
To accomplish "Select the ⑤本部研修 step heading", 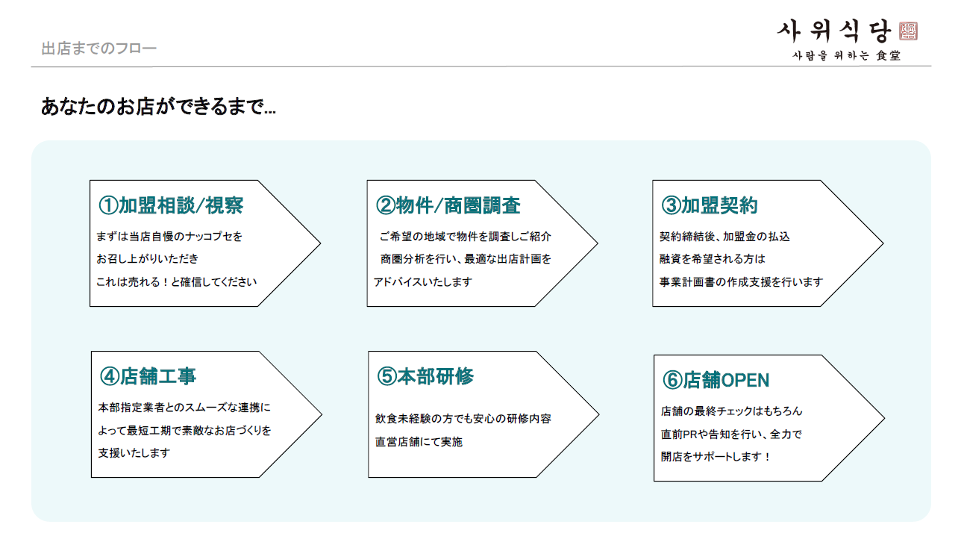I will coord(425,376).
